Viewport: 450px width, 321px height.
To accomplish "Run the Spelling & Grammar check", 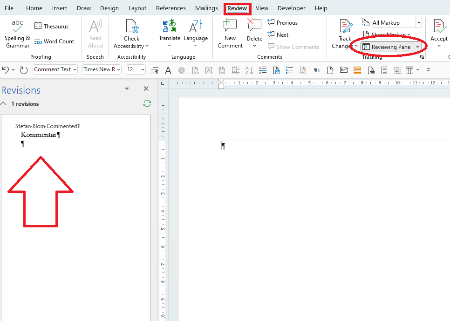I will [17, 34].
